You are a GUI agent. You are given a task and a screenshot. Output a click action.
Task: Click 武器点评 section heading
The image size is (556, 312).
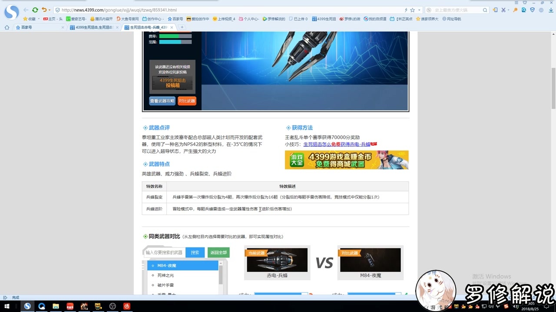click(x=159, y=128)
